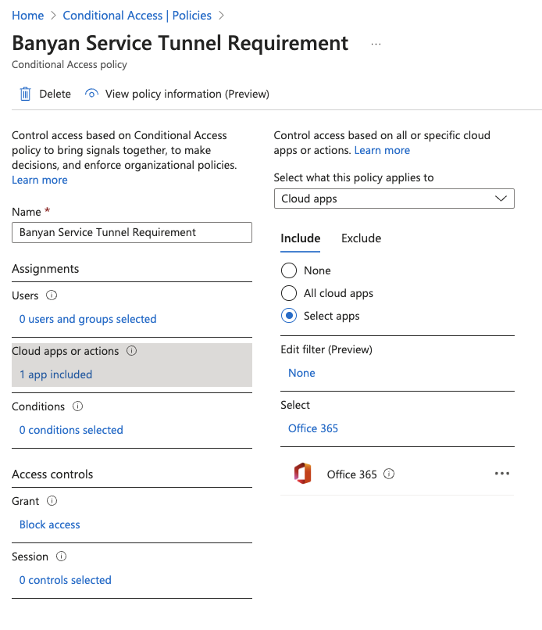Open 0 users and groups selected link

click(x=87, y=319)
